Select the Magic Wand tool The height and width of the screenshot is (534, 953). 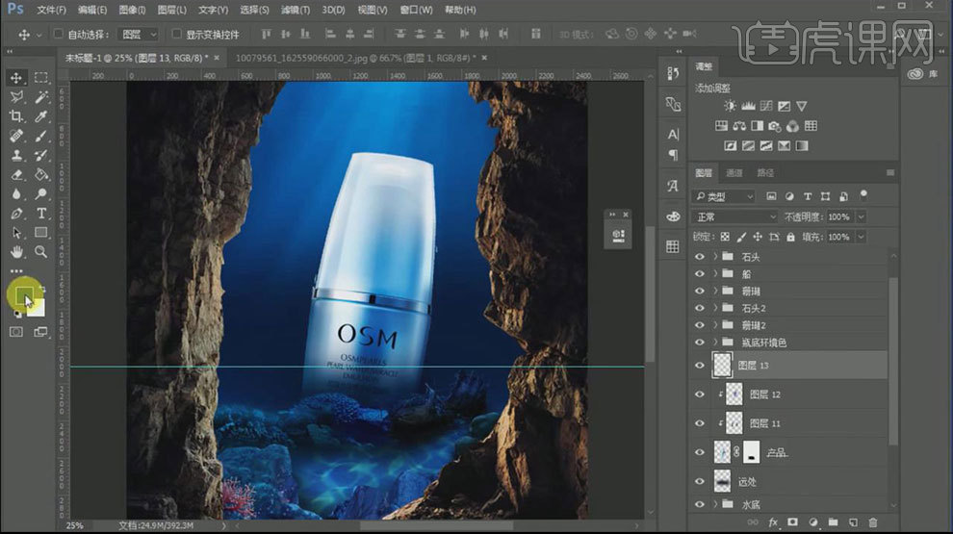click(40, 97)
